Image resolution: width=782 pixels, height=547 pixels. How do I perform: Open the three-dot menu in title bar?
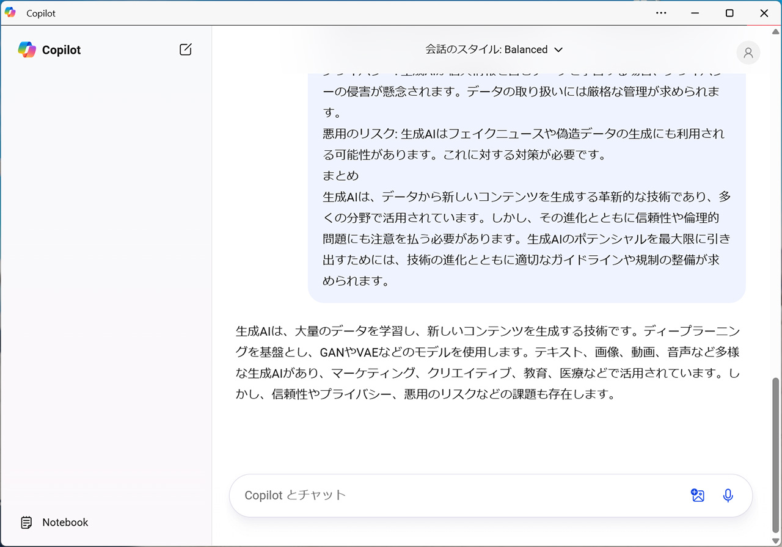click(661, 13)
